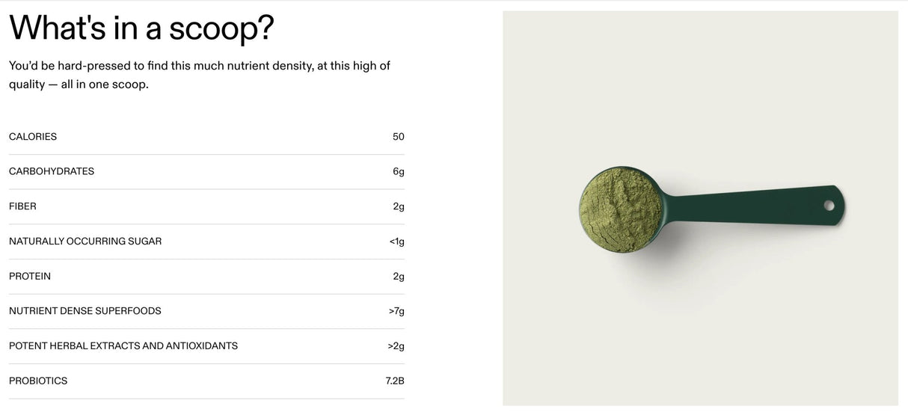The height and width of the screenshot is (415, 908).
Task: Select the FIBER row label
Action: coord(22,206)
